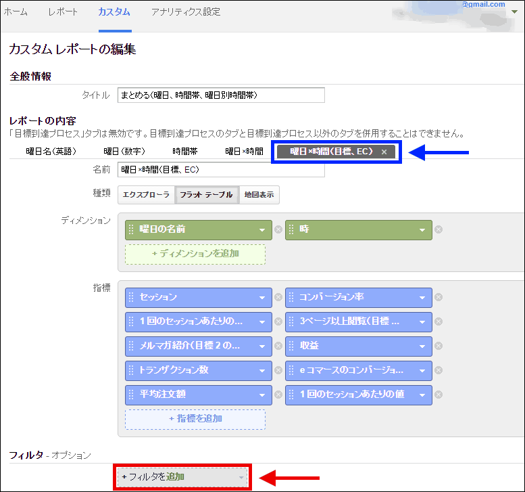This screenshot has height=492, width=525.
Task: Remove the コンバージョン率 metric with its x icon
Action: click(438, 297)
